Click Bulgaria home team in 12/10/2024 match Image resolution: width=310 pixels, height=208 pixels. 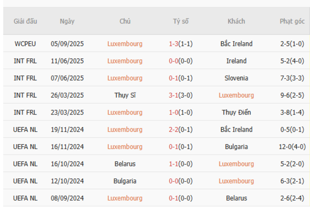click(x=125, y=181)
